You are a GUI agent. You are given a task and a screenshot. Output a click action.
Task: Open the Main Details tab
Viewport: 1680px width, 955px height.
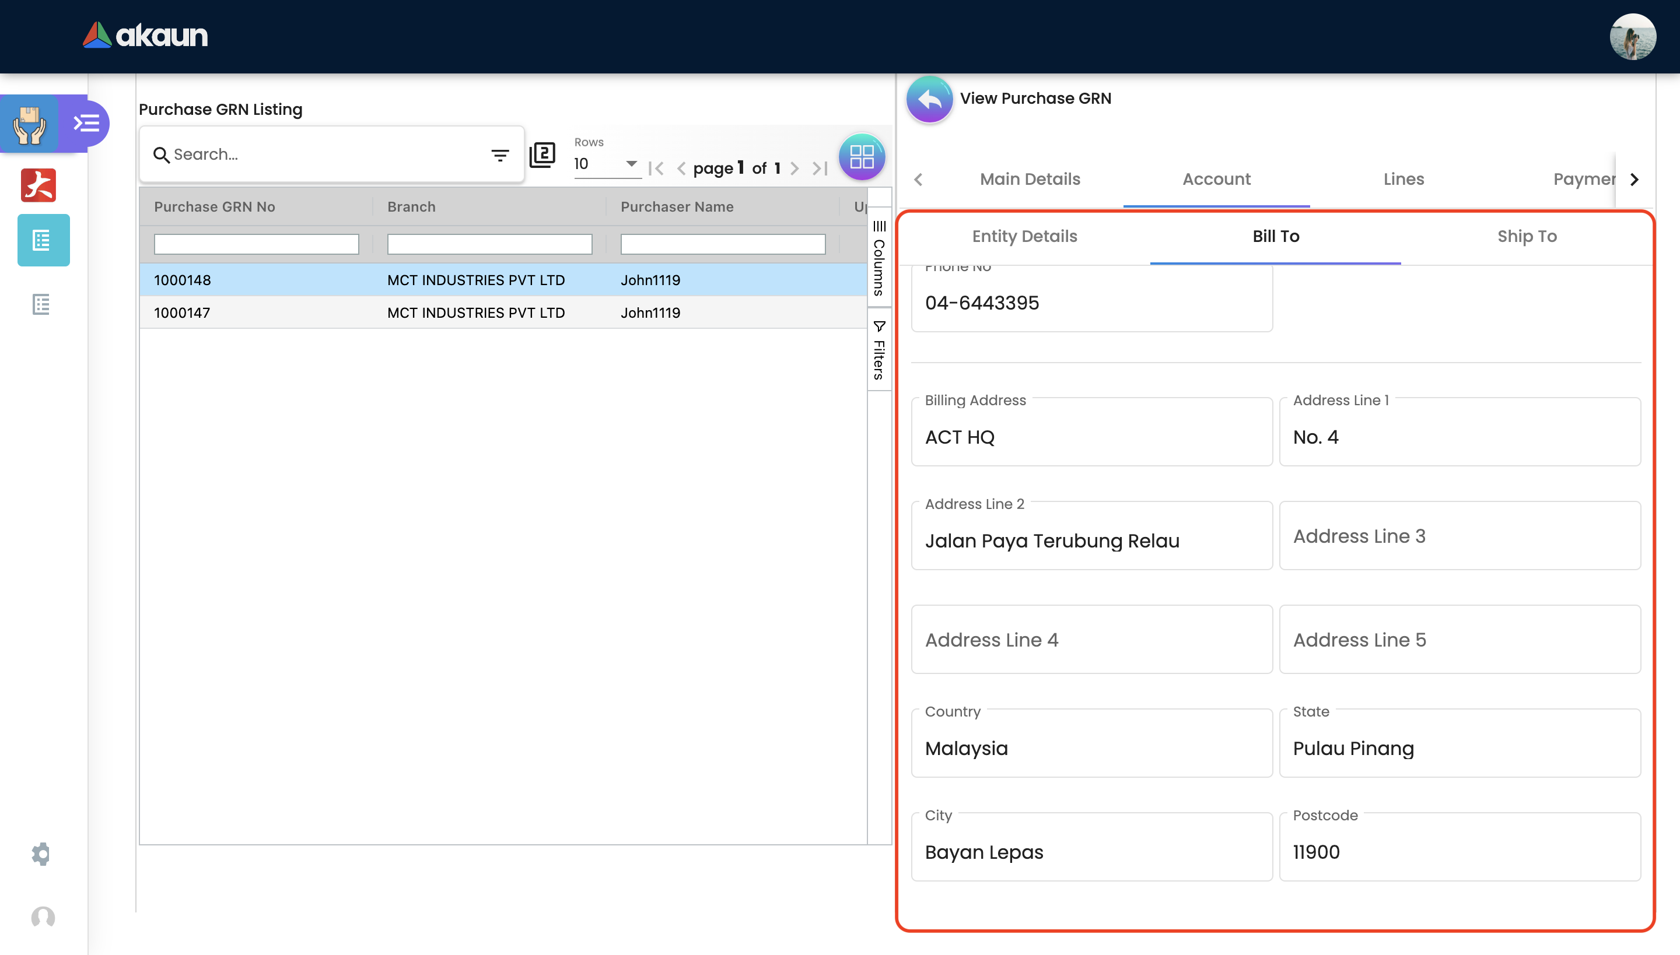(x=1030, y=179)
